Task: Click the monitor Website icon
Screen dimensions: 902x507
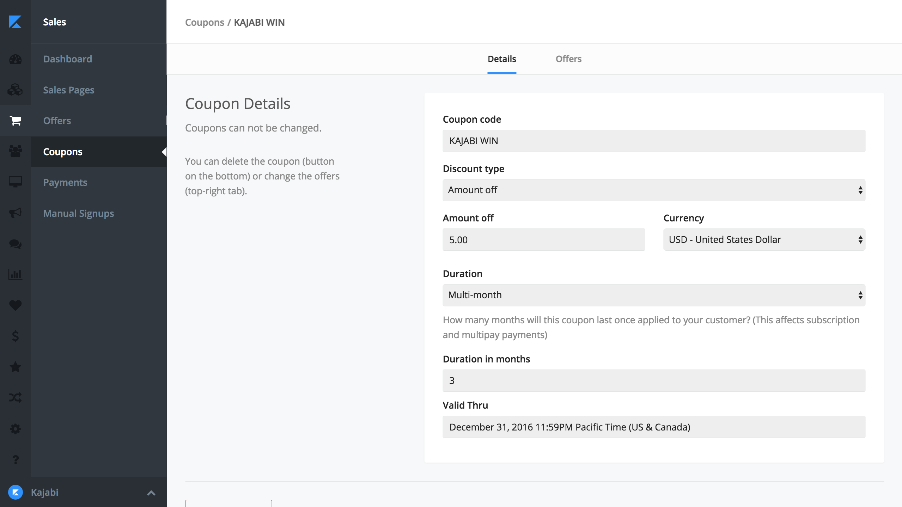Action: tap(15, 182)
